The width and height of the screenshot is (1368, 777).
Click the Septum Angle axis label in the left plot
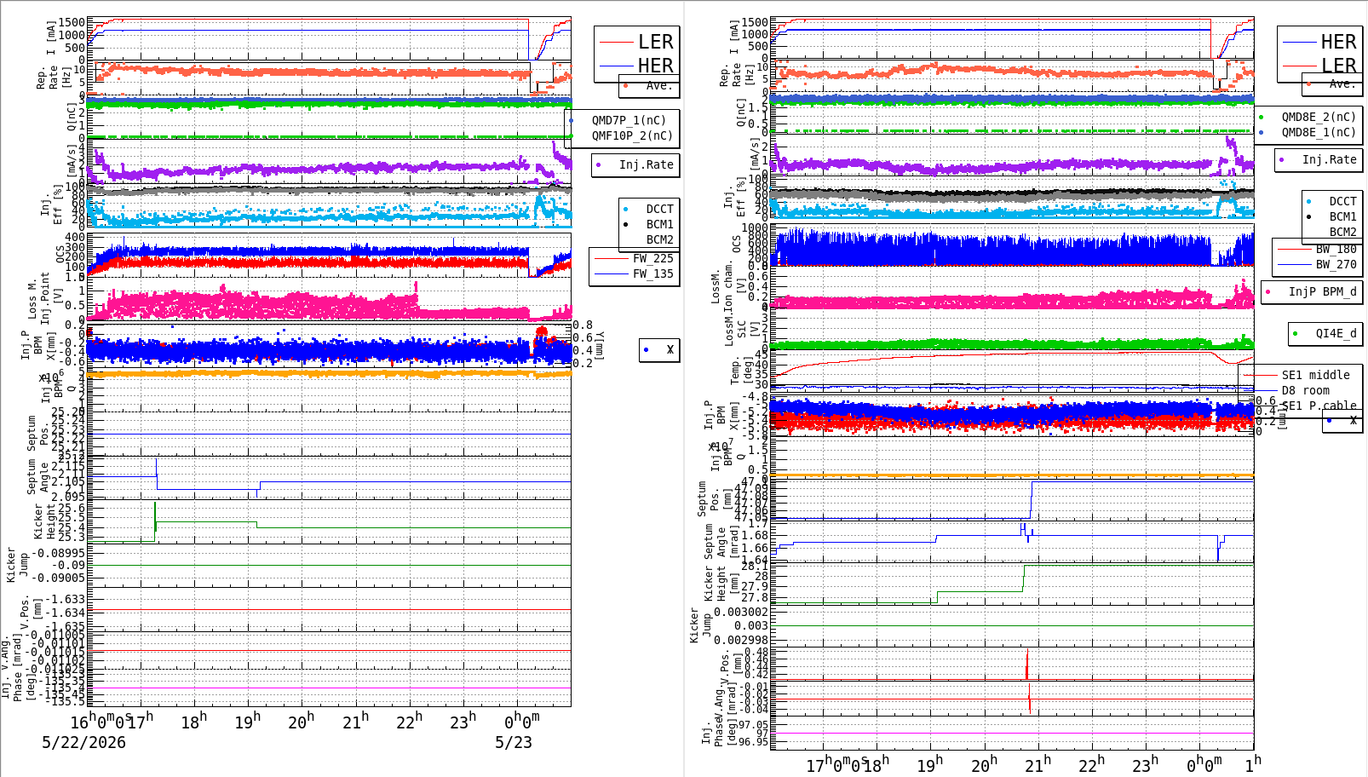pos(38,477)
